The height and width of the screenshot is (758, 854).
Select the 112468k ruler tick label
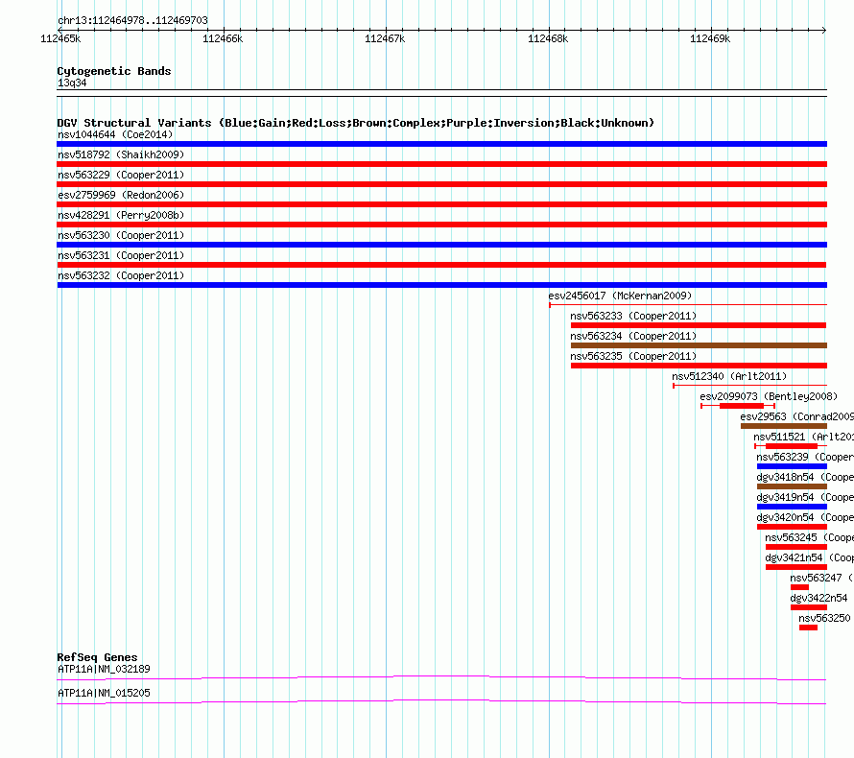[548, 38]
